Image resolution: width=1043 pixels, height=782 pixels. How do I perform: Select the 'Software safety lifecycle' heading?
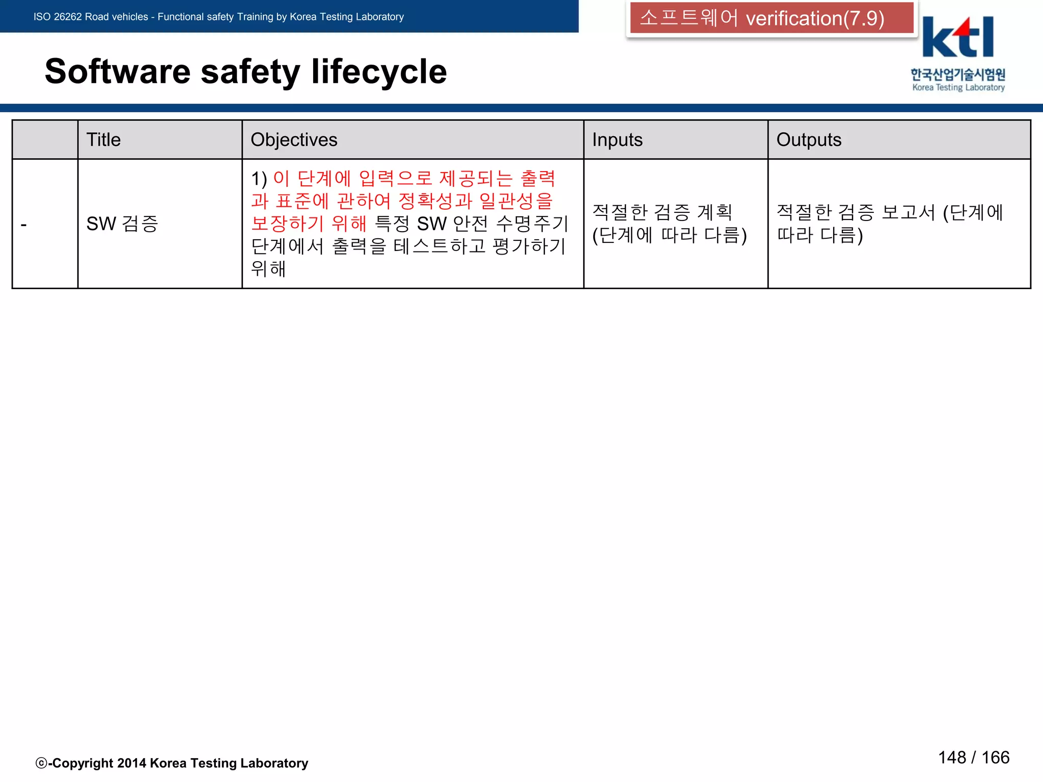pyautogui.click(x=246, y=71)
